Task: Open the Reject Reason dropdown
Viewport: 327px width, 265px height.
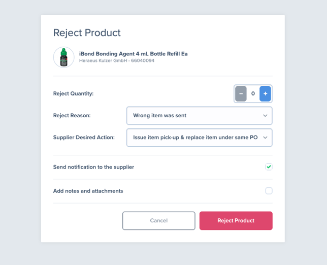Action: click(200, 116)
